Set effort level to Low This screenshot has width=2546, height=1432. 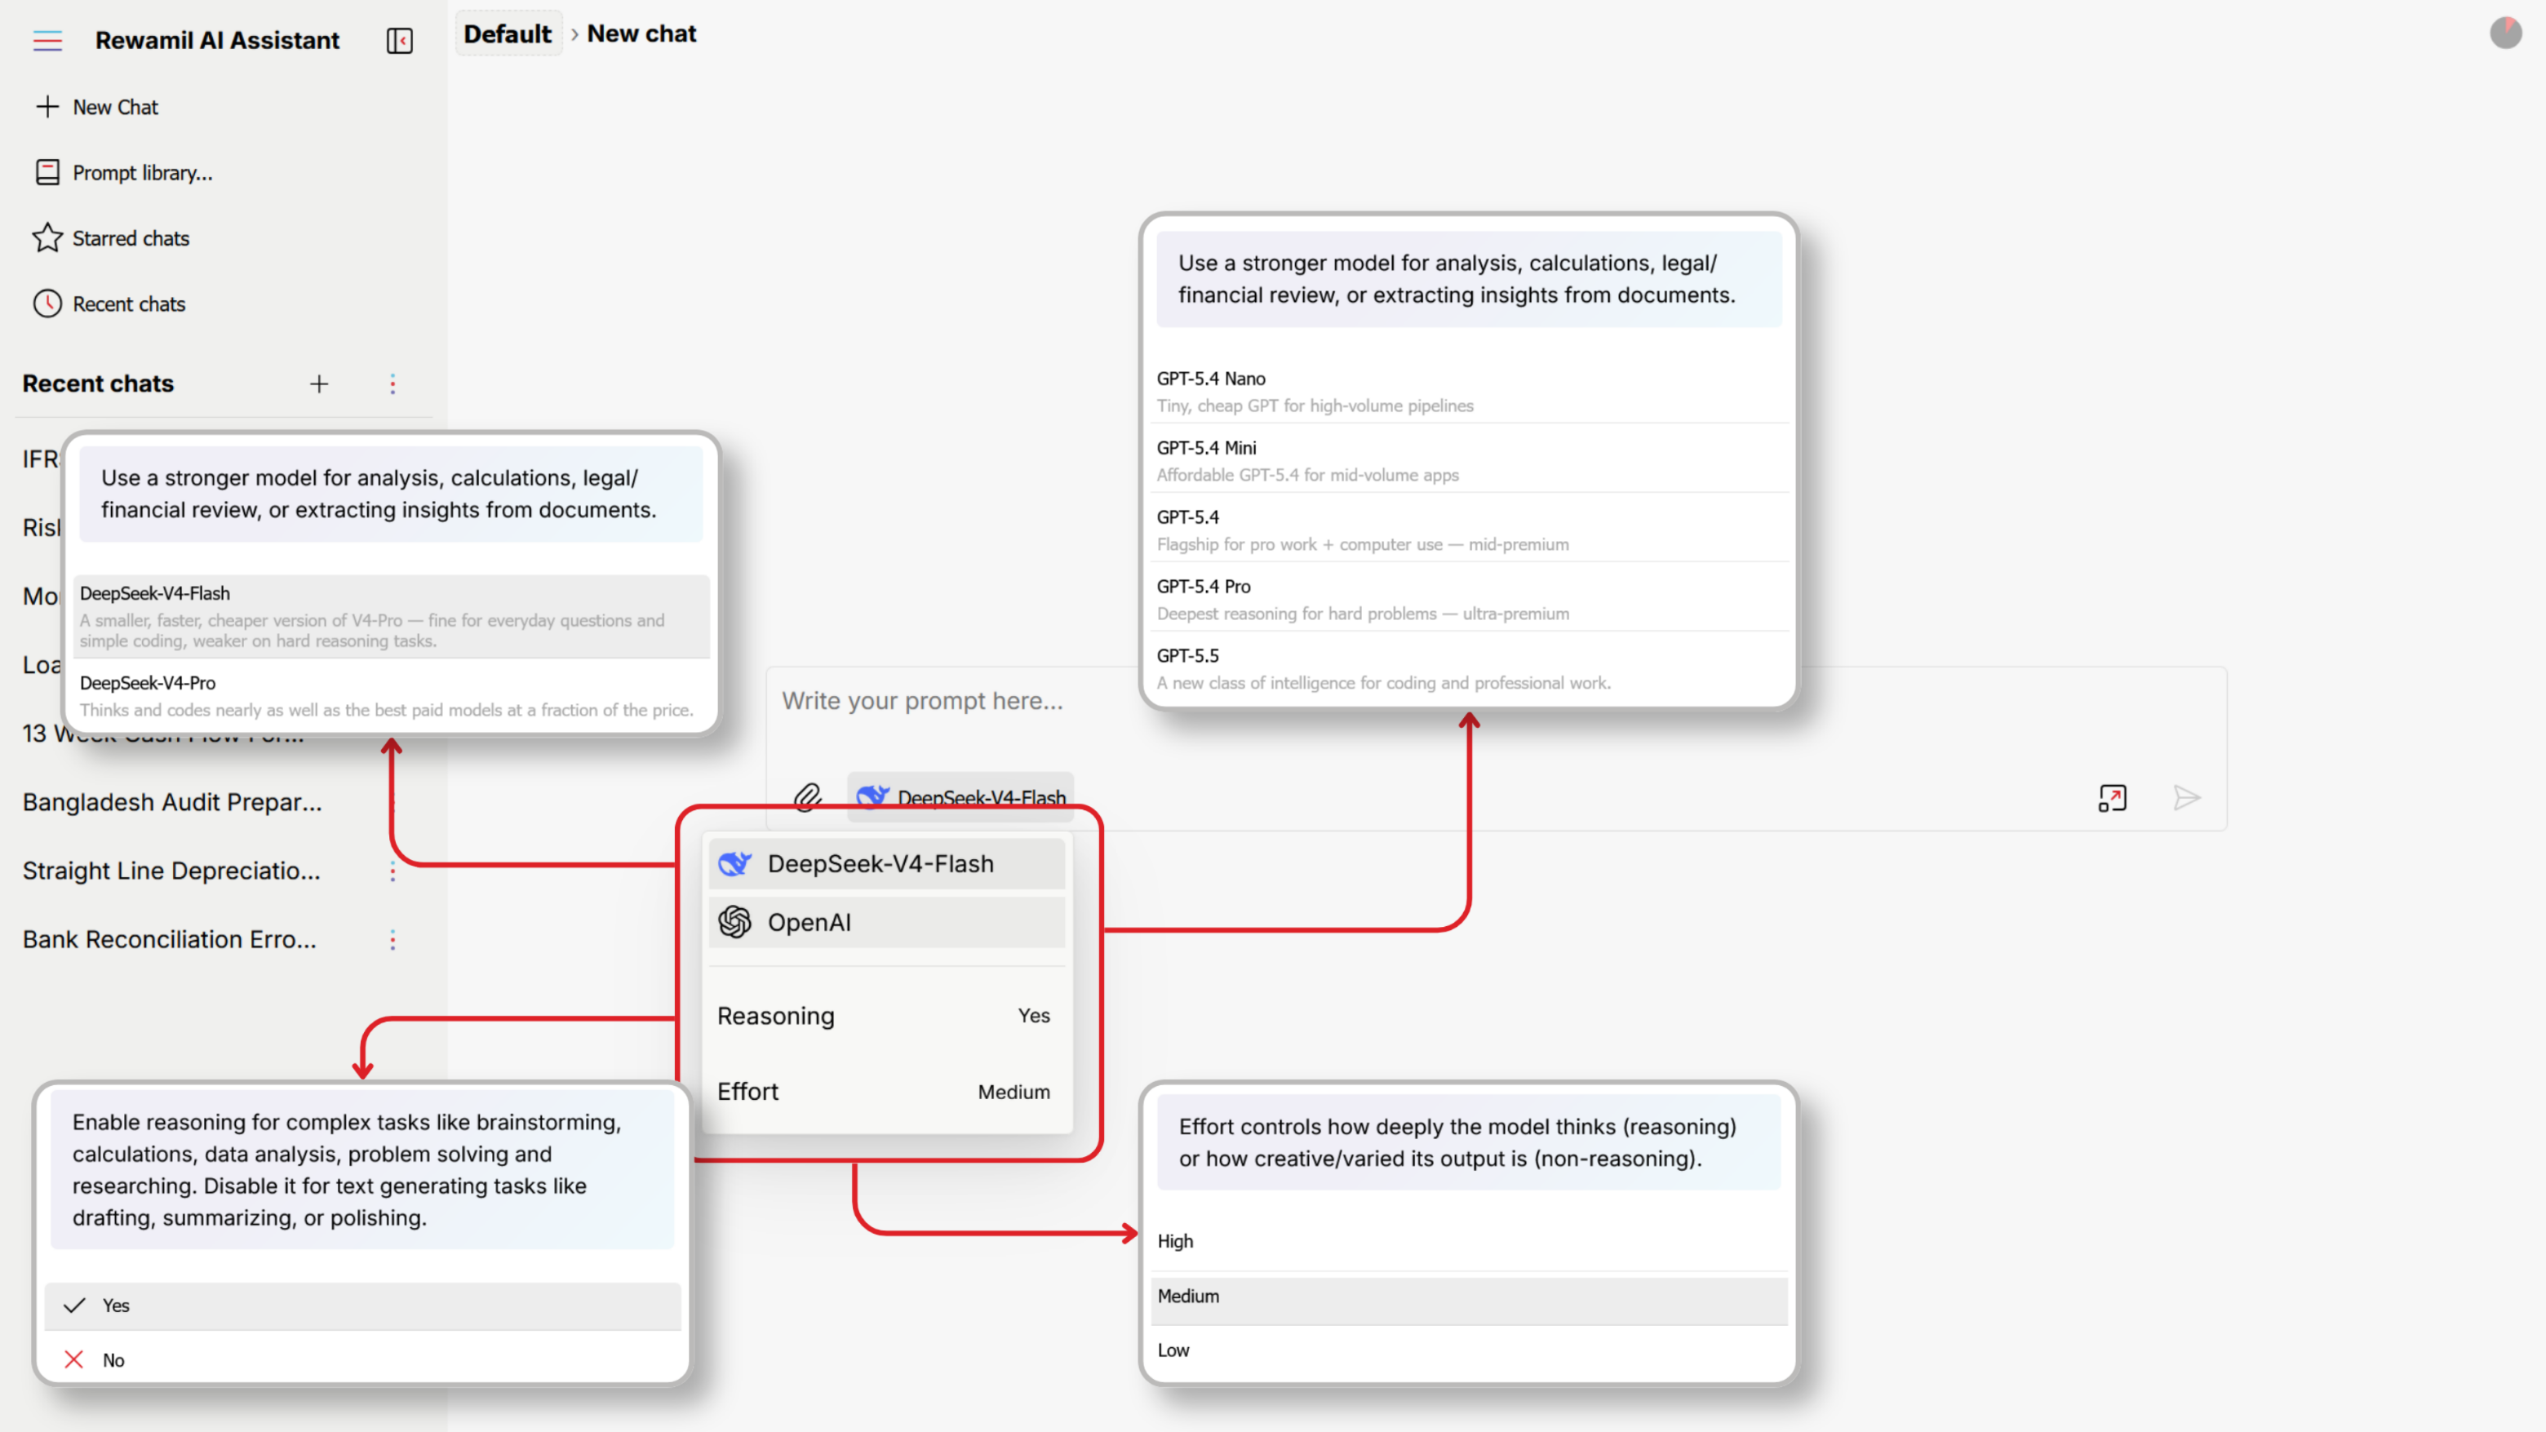pos(1469,1350)
